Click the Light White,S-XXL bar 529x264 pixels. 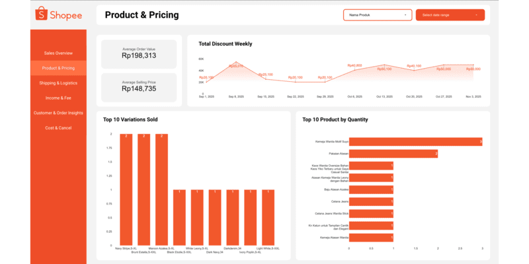268,218
